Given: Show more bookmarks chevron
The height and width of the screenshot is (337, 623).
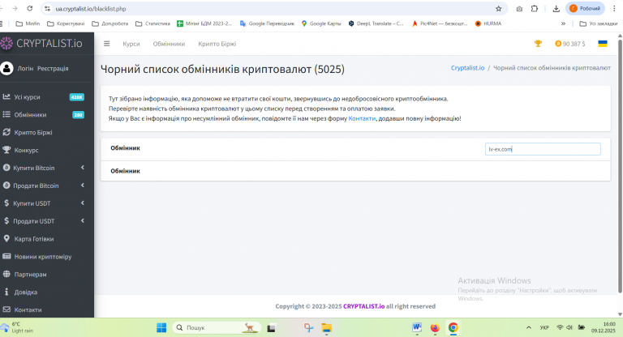Looking at the screenshot, I should [x=563, y=23].
